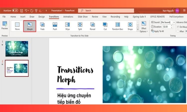This screenshot has width=187, height=112.
Task: Apply the Fade transition
Action: tap(42, 26)
